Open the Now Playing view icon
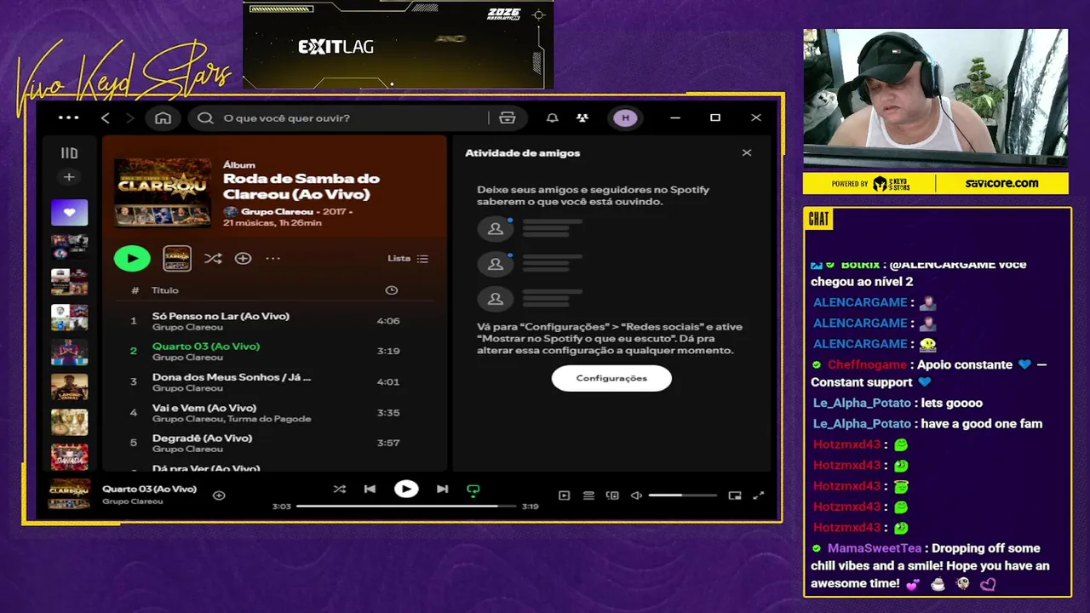 pos(564,496)
